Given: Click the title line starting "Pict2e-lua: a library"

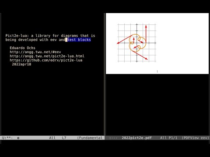Looking at the screenshot, I should click(x=50, y=36).
